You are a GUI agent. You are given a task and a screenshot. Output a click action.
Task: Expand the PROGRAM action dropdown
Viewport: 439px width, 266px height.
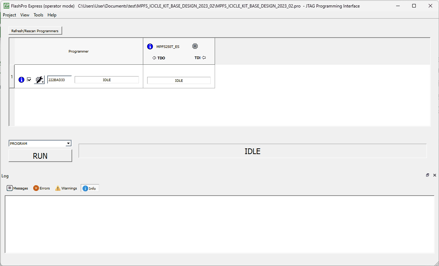click(x=68, y=143)
